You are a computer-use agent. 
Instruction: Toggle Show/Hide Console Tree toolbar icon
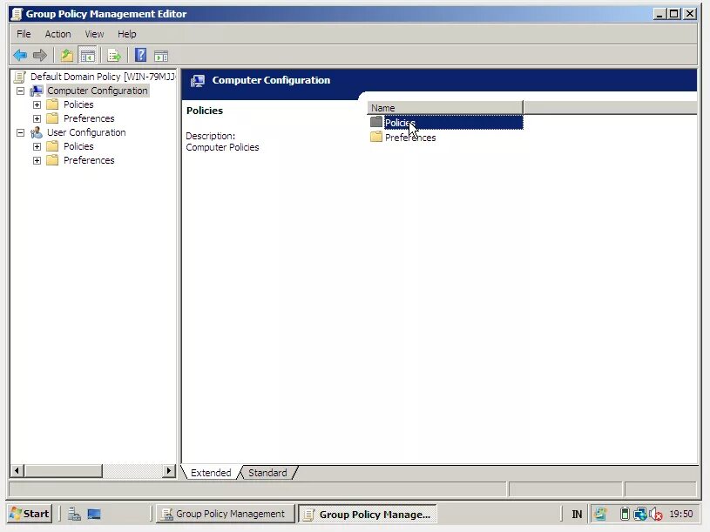tap(87, 56)
